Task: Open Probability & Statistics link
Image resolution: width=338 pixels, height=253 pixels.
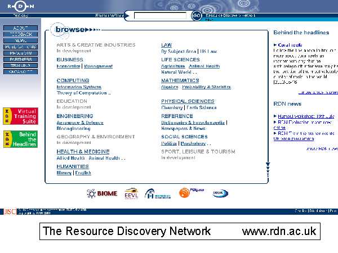Action: [x=206, y=87]
